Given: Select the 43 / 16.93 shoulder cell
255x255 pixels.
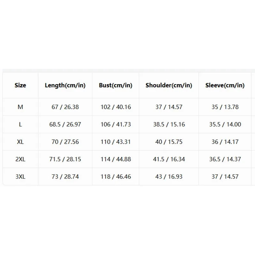Looking at the screenshot, I should point(169,177).
